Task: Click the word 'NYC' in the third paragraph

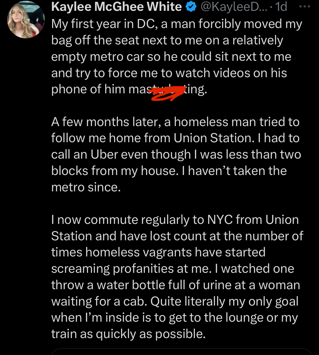Action: pos(220,220)
